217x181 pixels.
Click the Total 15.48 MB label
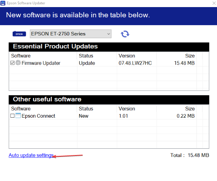point(190,155)
